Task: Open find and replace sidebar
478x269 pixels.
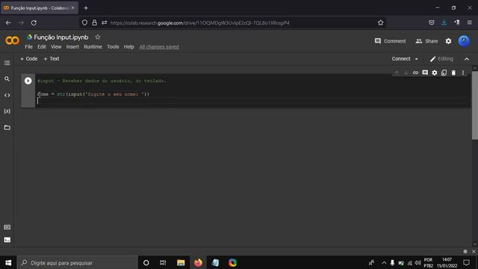Action: pos(7,79)
